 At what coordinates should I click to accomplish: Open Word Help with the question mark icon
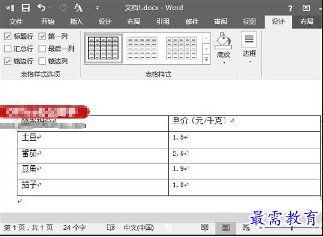coord(290,8)
